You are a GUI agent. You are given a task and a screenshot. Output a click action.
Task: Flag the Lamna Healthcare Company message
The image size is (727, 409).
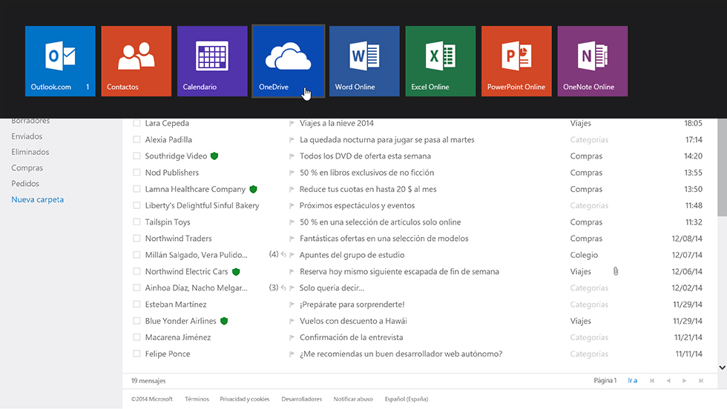click(x=292, y=189)
